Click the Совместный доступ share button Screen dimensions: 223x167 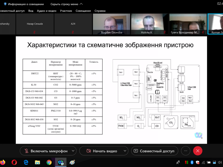click(154, 151)
